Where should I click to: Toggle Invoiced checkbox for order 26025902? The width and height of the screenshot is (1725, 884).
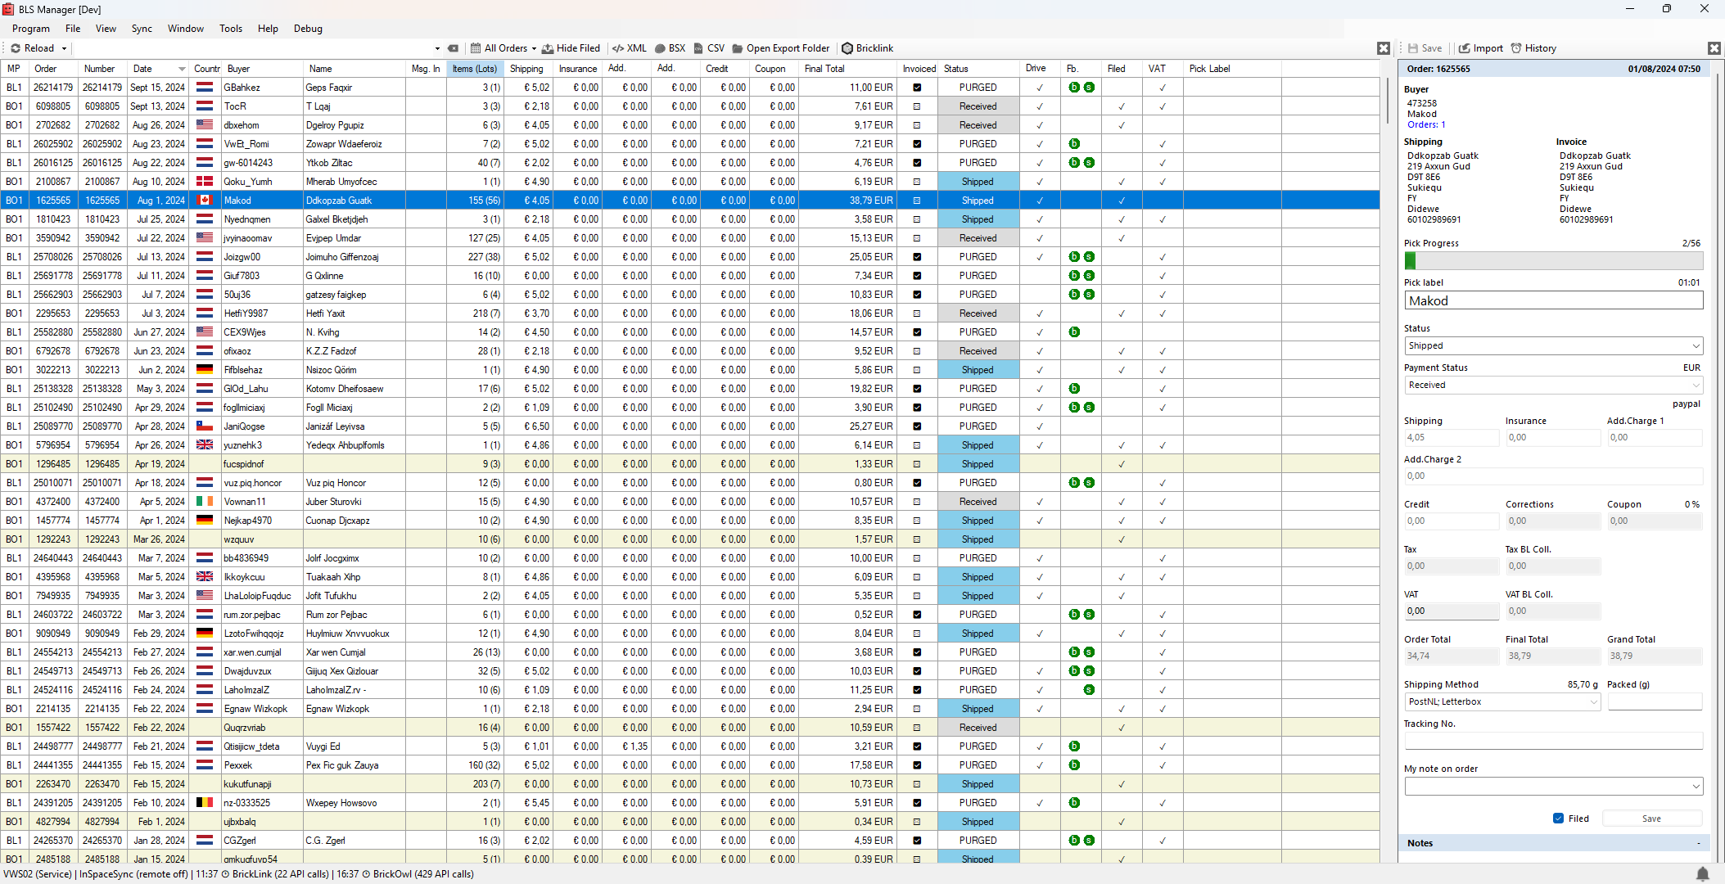coord(917,144)
